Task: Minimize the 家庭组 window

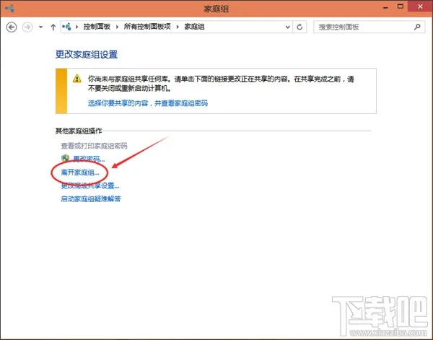Action: (x=385, y=8)
